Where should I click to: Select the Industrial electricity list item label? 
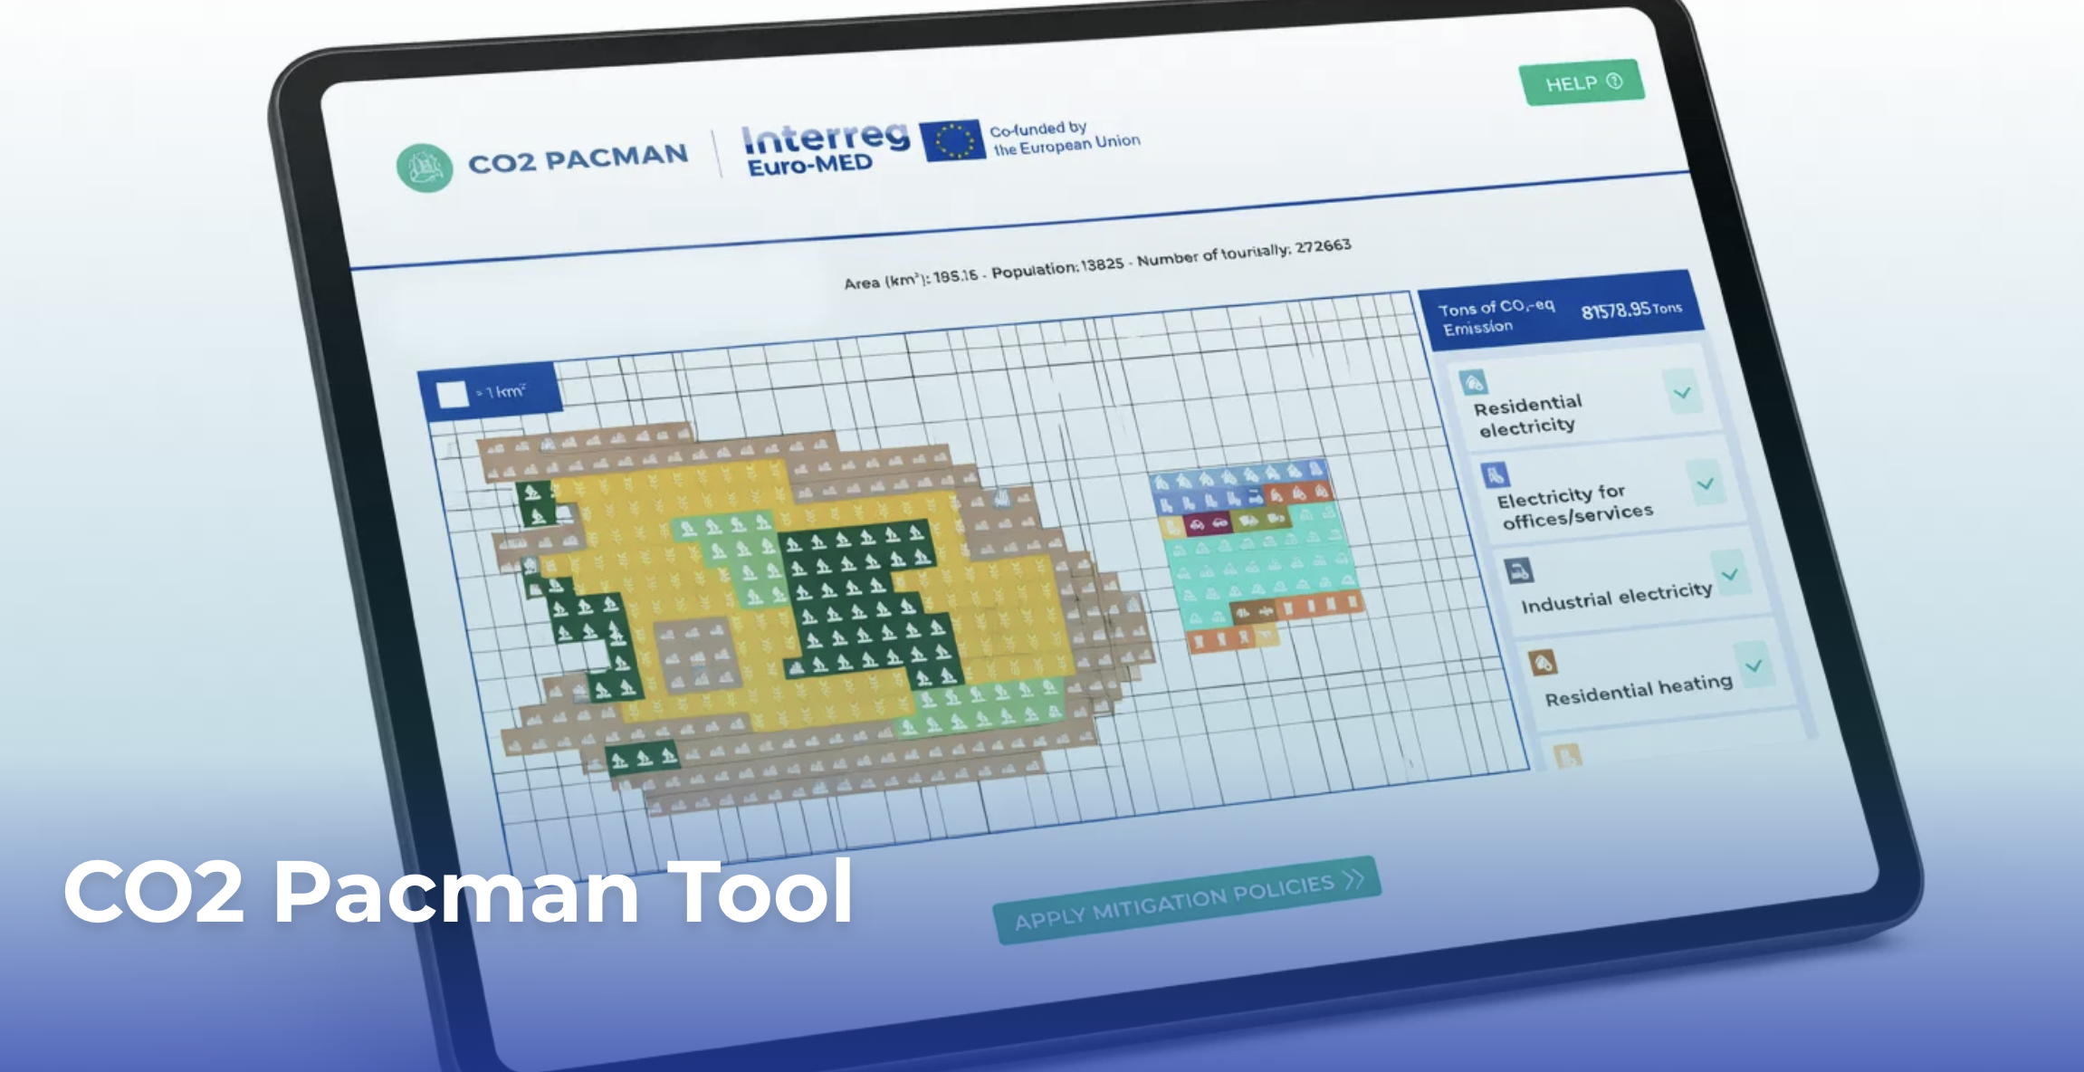click(x=1616, y=597)
